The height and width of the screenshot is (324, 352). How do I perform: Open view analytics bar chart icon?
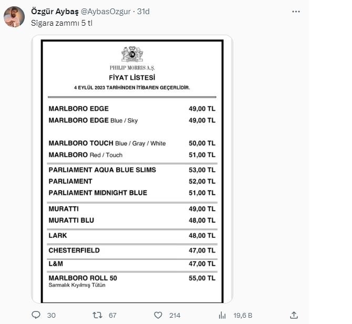[222, 315]
